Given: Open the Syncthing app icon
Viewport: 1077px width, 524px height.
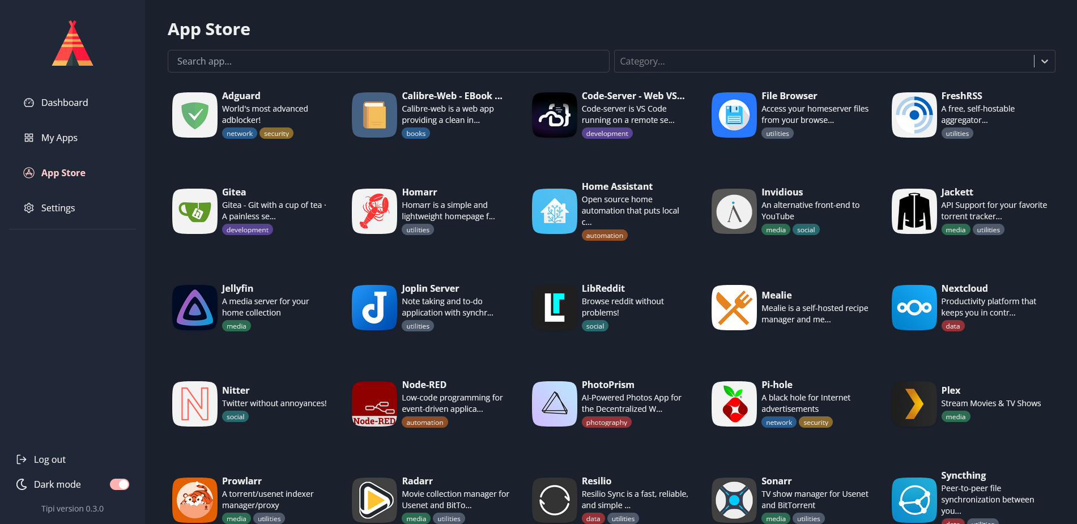Looking at the screenshot, I should coord(914,500).
